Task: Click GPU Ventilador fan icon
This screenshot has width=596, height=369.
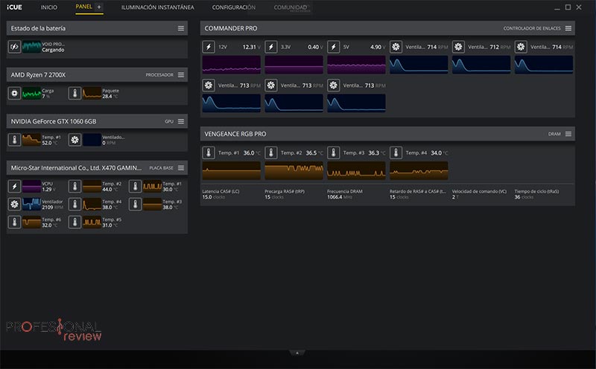Action: (x=75, y=140)
